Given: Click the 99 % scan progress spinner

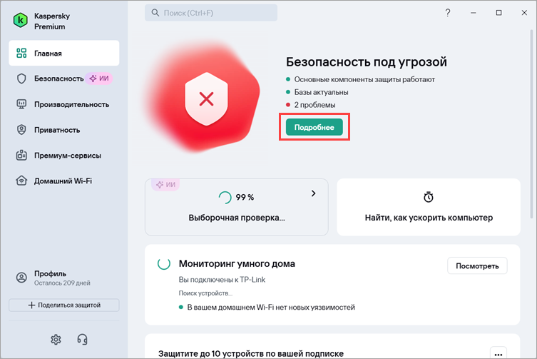Looking at the screenshot, I should pos(225,197).
